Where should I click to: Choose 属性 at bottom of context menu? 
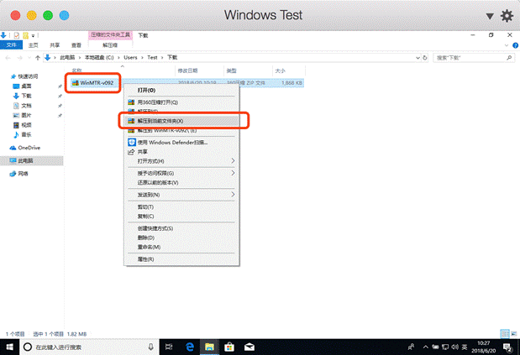click(145, 259)
